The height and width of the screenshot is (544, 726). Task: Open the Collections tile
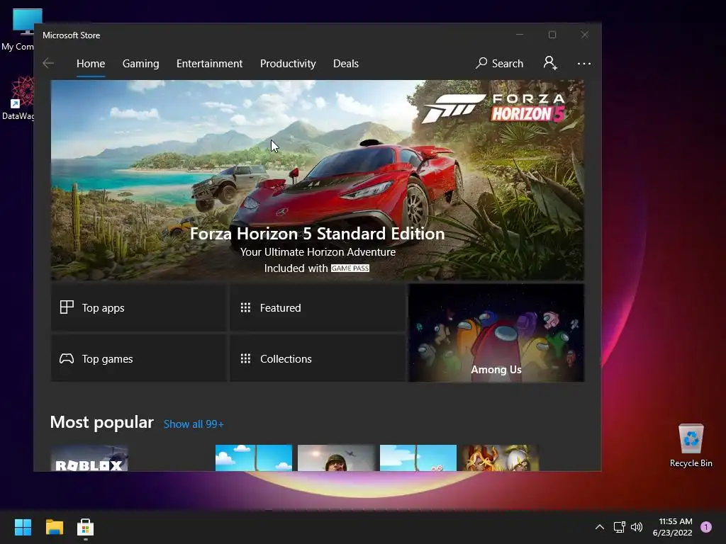click(x=318, y=358)
